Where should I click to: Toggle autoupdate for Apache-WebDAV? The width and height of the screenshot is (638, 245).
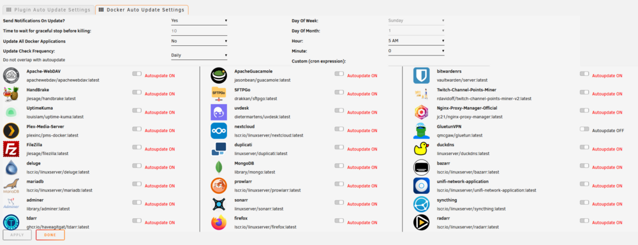pyautogui.click(x=137, y=73)
